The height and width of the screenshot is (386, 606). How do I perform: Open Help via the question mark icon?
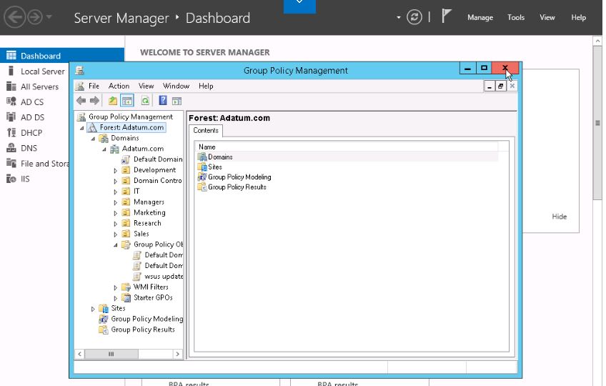[x=163, y=101]
